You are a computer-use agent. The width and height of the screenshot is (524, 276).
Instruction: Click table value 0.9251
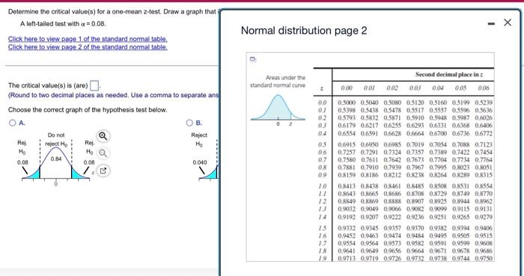[438, 217]
